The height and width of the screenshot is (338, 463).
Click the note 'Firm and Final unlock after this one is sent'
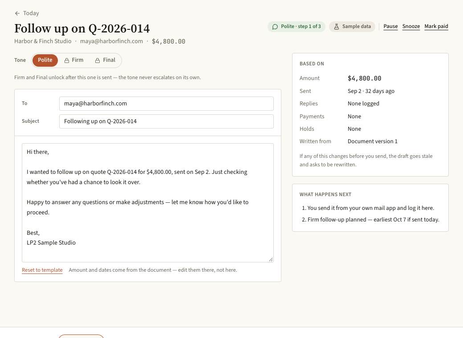pyautogui.click(x=107, y=77)
